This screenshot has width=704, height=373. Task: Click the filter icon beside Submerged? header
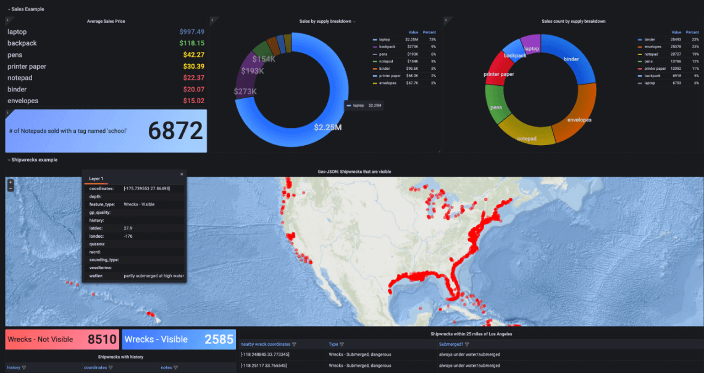pyautogui.click(x=467, y=345)
